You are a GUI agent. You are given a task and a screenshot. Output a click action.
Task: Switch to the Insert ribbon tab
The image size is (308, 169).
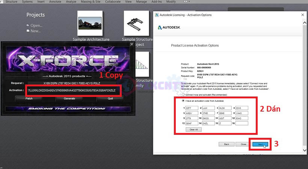[x=41, y=2]
